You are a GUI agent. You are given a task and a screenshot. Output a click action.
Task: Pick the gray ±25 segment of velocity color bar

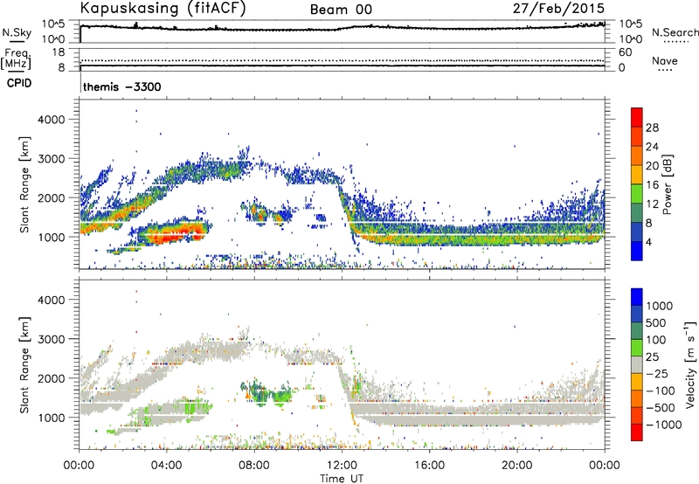(x=637, y=364)
